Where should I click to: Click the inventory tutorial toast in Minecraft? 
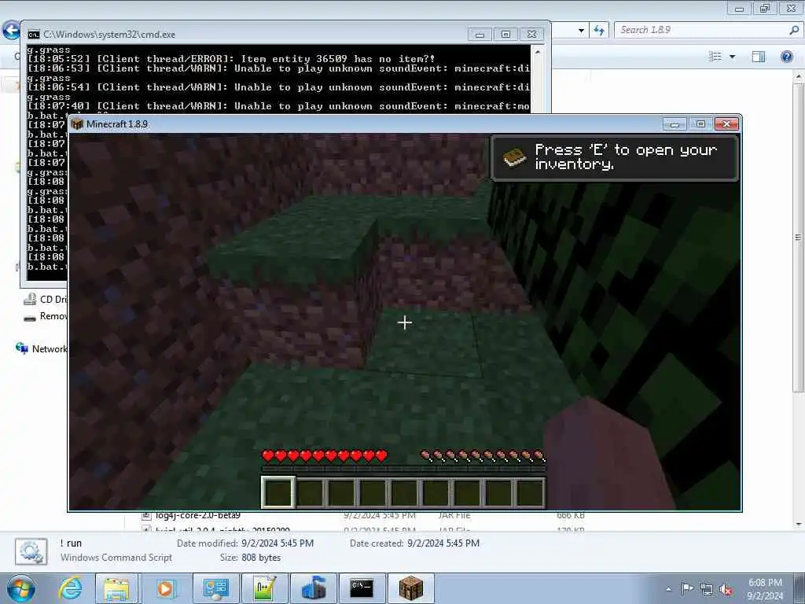tap(615, 157)
